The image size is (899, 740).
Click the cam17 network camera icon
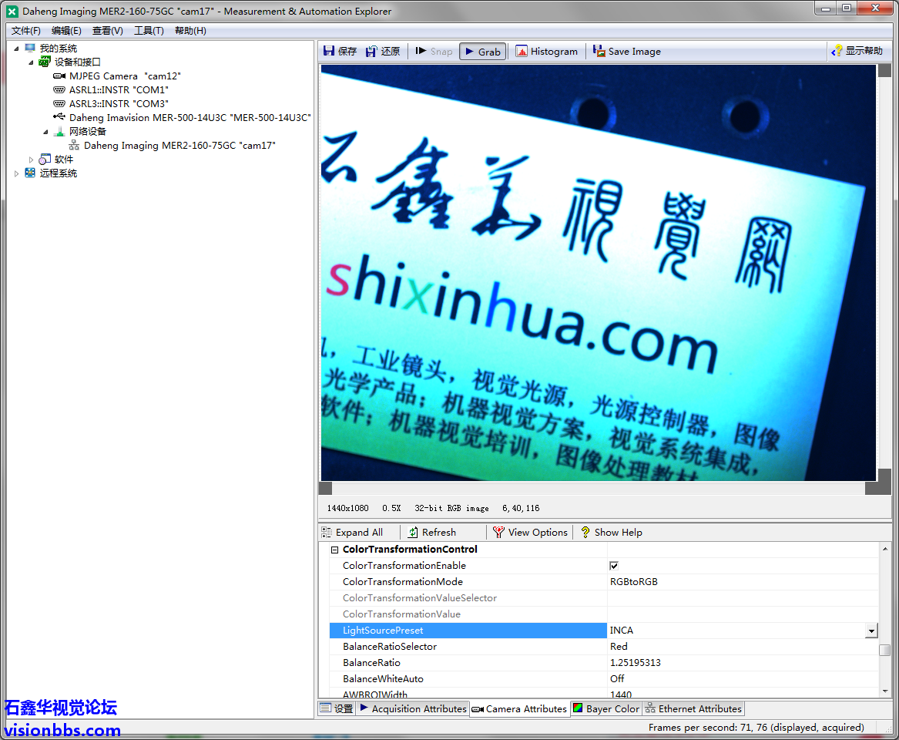tap(74, 146)
